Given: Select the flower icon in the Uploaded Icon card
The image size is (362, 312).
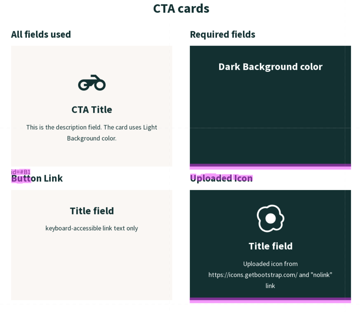Looking at the screenshot, I should 270,218.
